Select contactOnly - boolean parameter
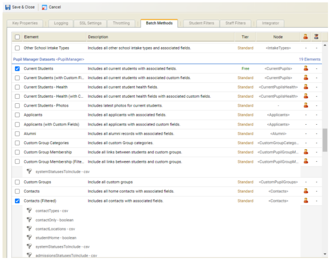Viewport: 332px width, 263px height. (x=55, y=220)
